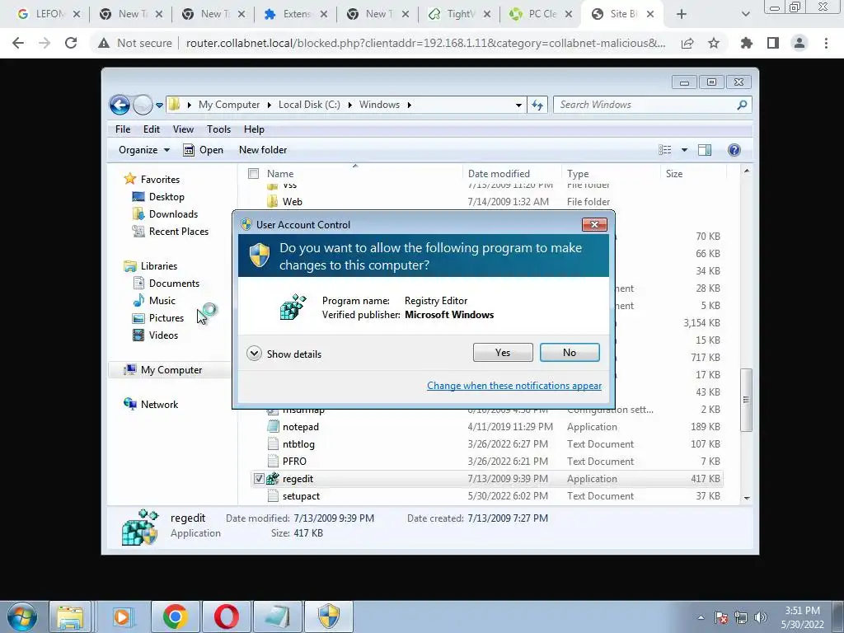
Task: Click the UAC shield icon in dialog header
Action: 260,255
